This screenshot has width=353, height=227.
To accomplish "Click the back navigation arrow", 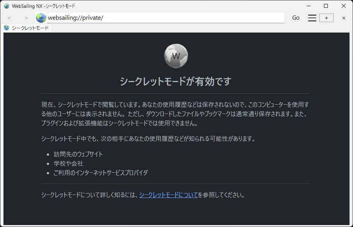I will [9, 18].
